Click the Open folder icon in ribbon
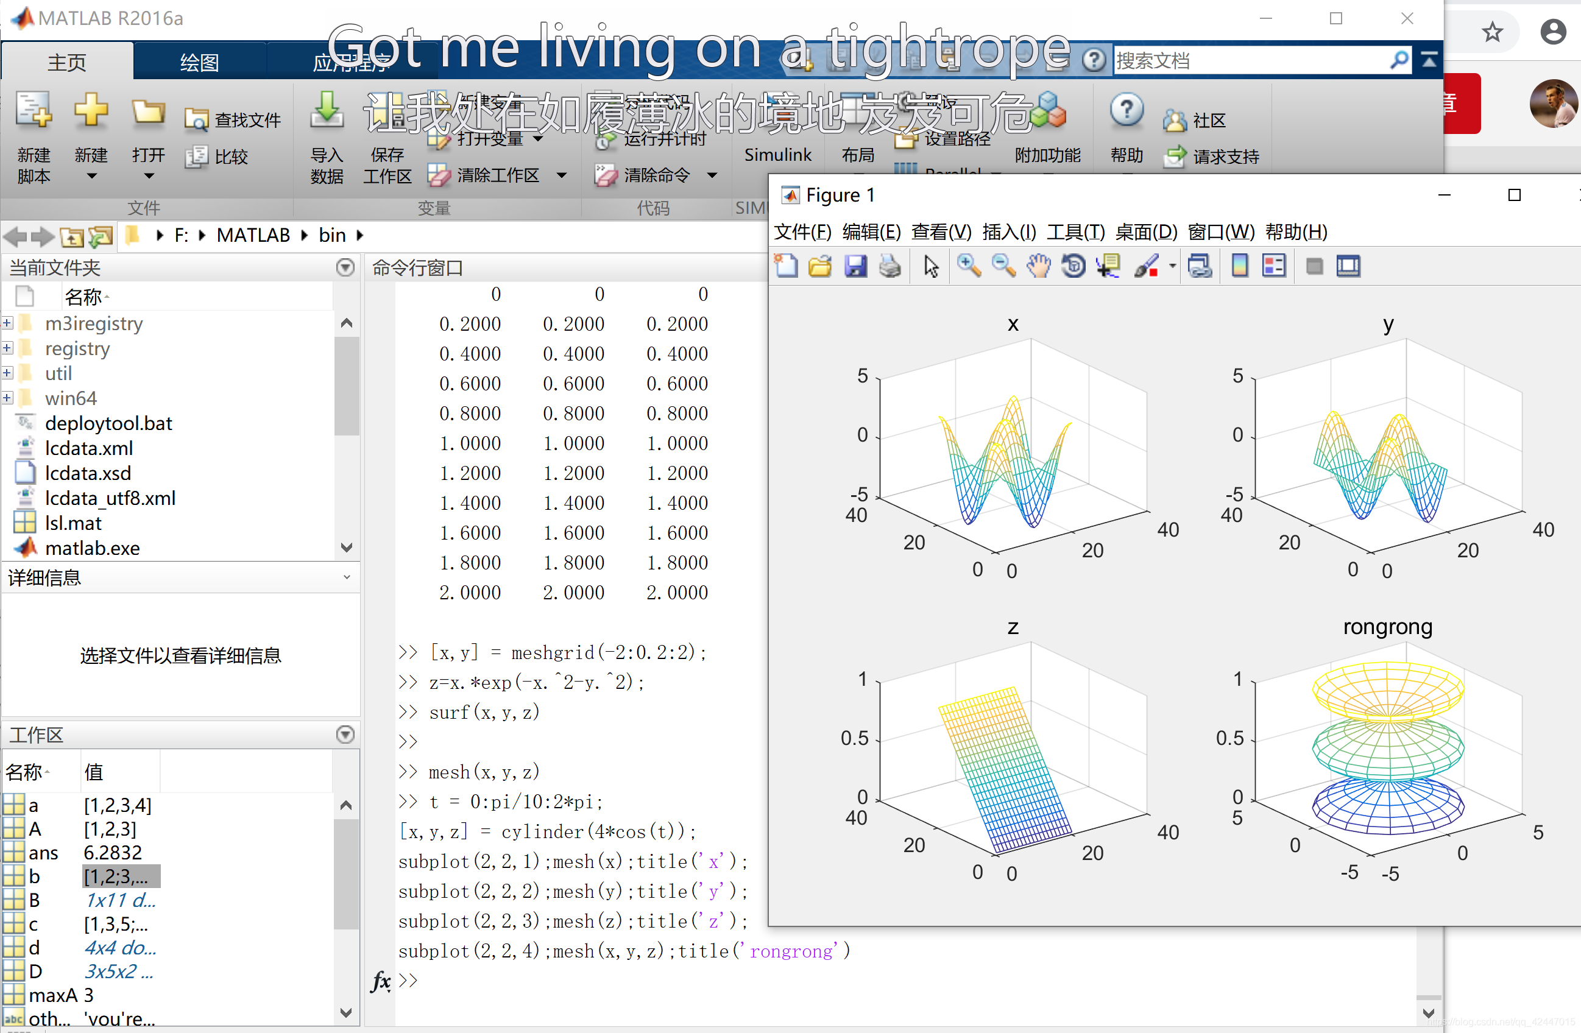Screen dimensions: 1581x1033 tap(147, 111)
